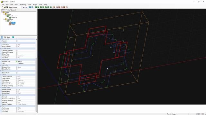Open the Tools menu
This screenshot has height=115, width=206.
pos(41,4)
